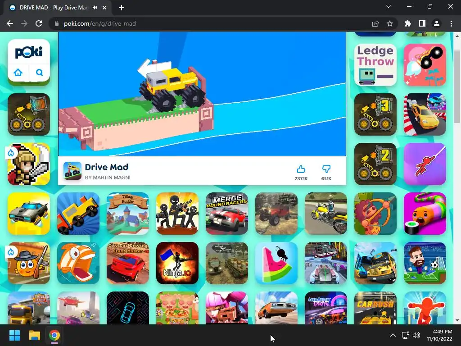Open the purple stickman hook game
Viewport: 461px width, 346px height.
[x=425, y=164]
